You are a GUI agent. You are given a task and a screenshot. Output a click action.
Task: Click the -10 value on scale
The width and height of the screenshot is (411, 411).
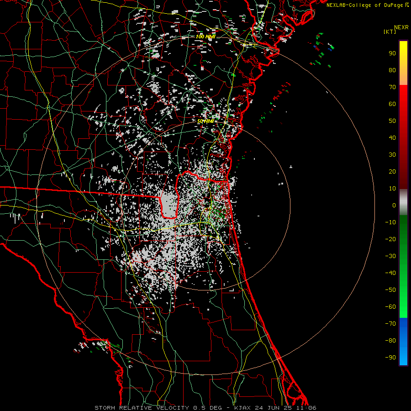390,222
